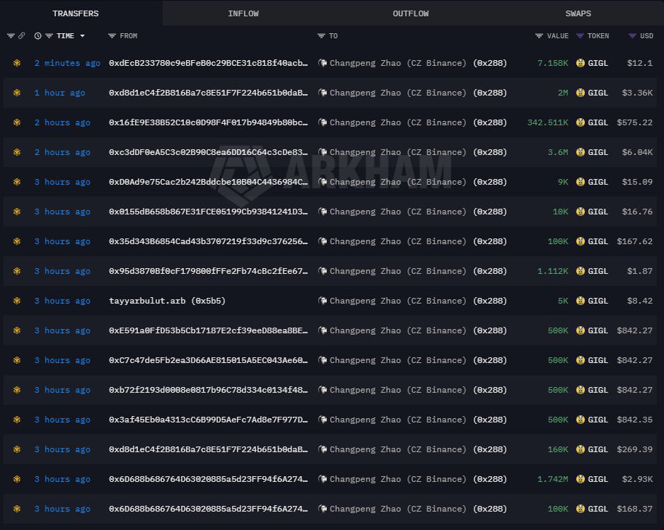Open sender address 0x16fE9E38B52C10c0D98F4F01...
Image resolution: width=664 pixels, height=530 pixels.
209,122
